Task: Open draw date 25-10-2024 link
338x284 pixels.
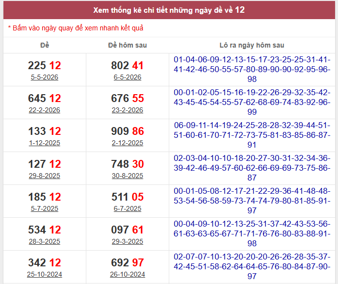Action: coord(45,274)
